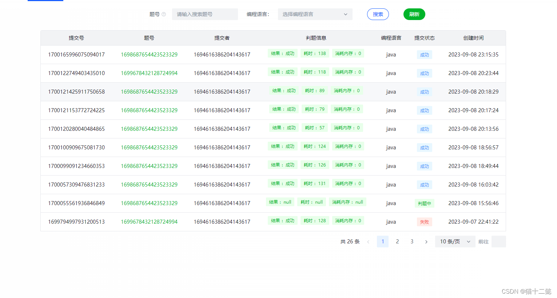Click 消耗内存：0 tag in row 1700100909675081730

tap(348, 146)
